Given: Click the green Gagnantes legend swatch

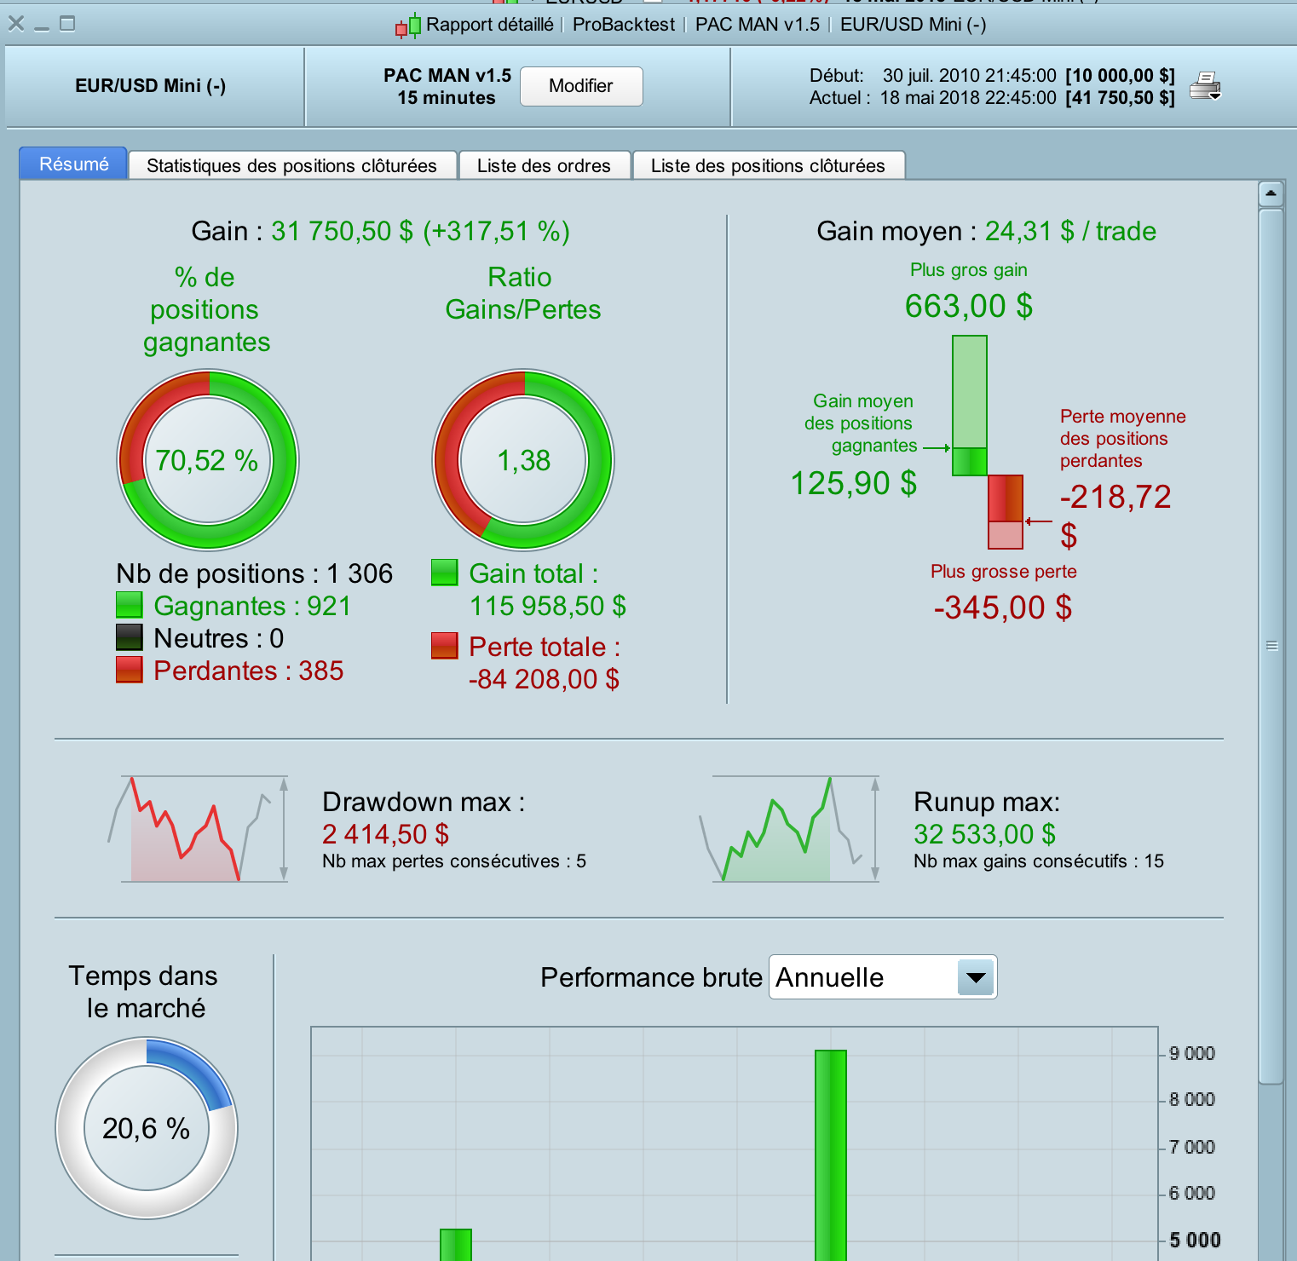Looking at the screenshot, I should coord(130,605).
